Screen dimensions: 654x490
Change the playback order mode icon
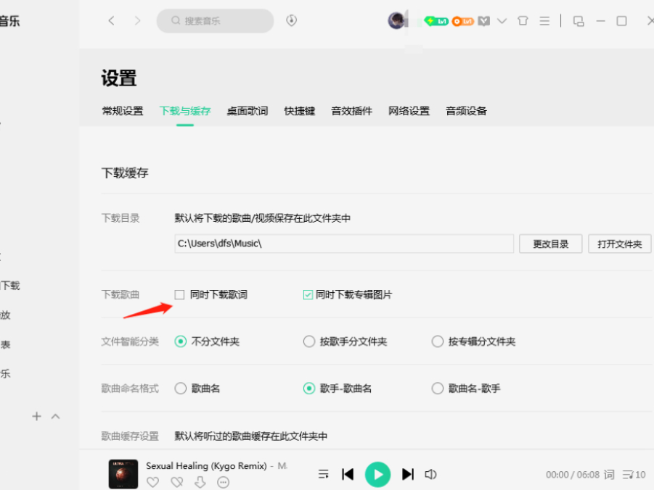click(323, 474)
